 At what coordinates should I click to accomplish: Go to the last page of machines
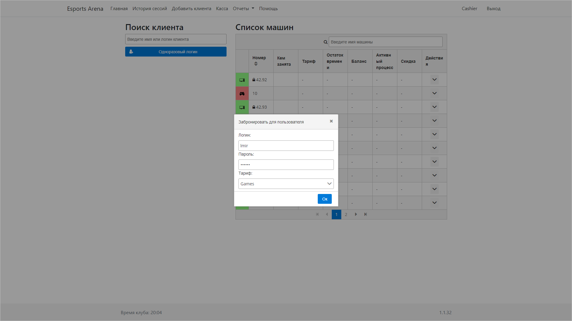click(365, 214)
